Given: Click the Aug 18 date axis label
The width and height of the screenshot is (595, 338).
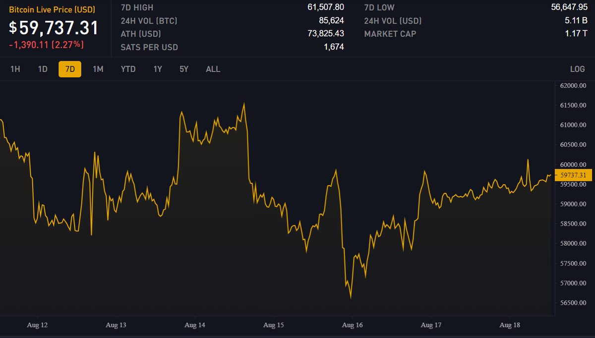Looking at the screenshot, I should (x=509, y=326).
